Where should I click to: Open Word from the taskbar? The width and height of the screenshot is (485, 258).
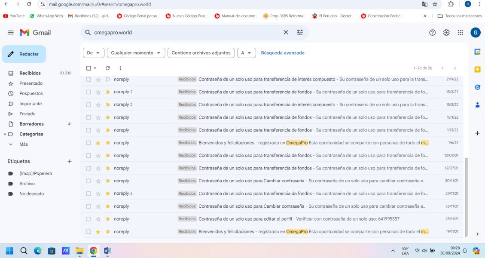tap(107, 251)
